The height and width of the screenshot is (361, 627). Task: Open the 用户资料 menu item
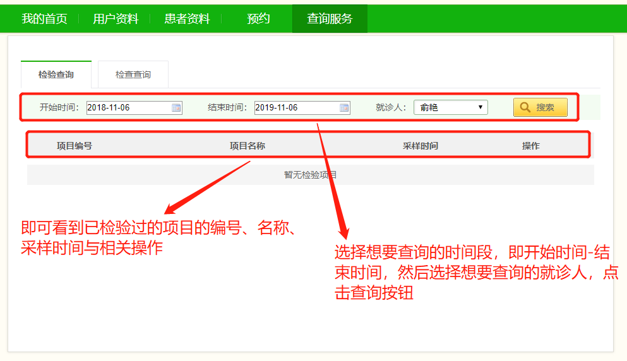pyautogui.click(x=116, y=18)
